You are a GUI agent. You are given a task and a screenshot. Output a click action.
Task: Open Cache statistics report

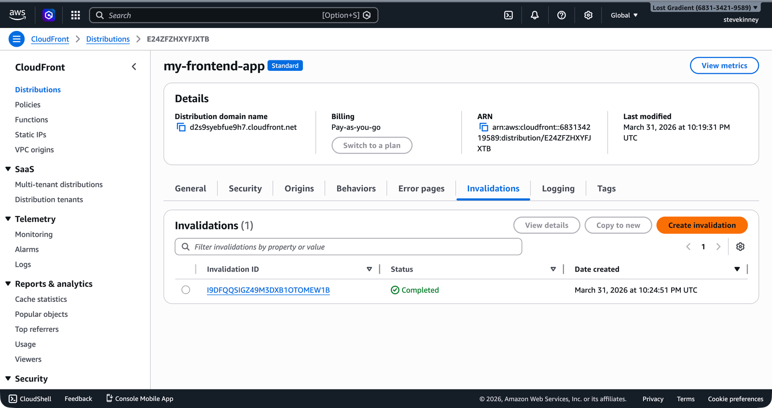pyautogui.click(x=41, y=299)
